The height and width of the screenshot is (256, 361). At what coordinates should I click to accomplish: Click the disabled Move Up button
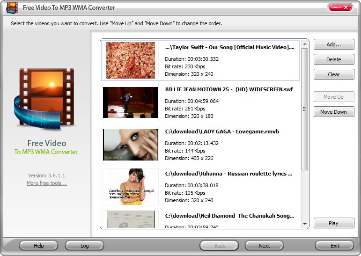click(334, 97)
